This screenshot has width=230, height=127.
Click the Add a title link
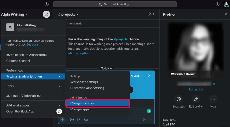196,89
